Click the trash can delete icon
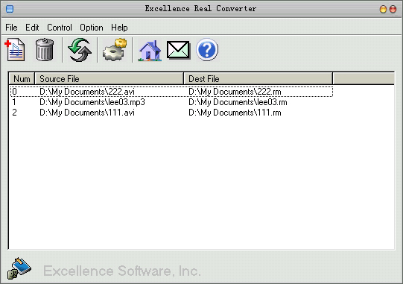This screenshot has width=403, height=284. [x=45, y=49]
